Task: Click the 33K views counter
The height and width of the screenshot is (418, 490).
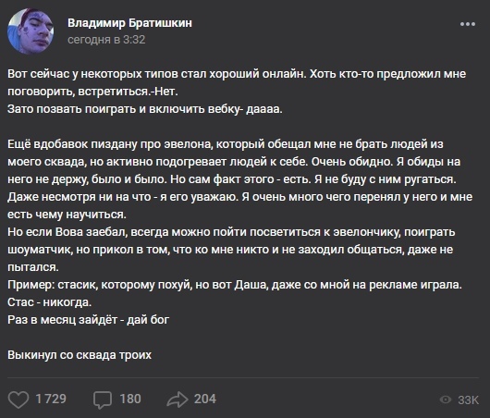Action: point(468,400)
